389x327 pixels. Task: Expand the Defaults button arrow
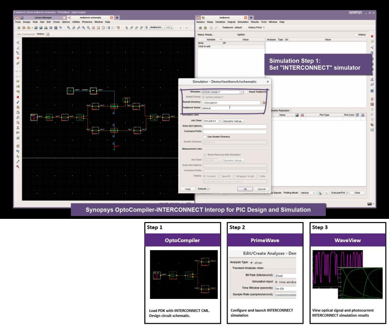209,189
